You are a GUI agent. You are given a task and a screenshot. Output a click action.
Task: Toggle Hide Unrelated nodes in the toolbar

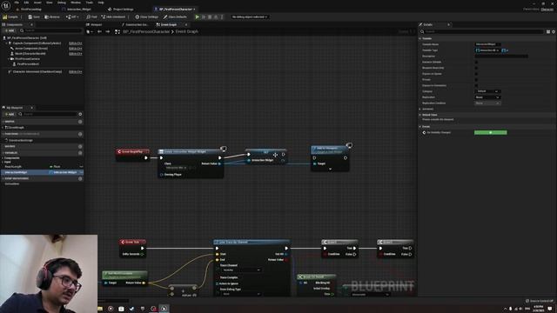click(x=113, y=17)
